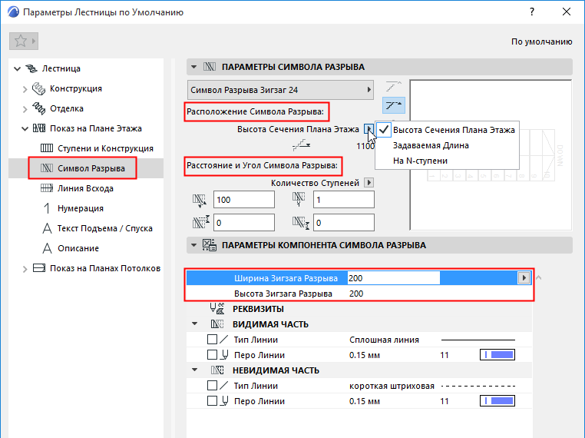This screenshot has height=438, width=585.
Task: Choose Высота Сечения Плана Этажа menu option
Action: pos(447,130)
